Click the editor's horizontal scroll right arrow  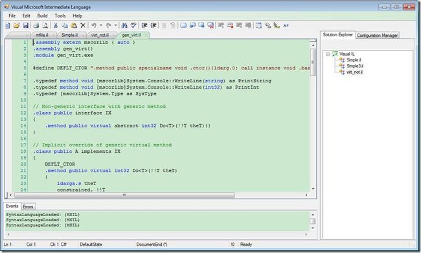click(306, 195)
